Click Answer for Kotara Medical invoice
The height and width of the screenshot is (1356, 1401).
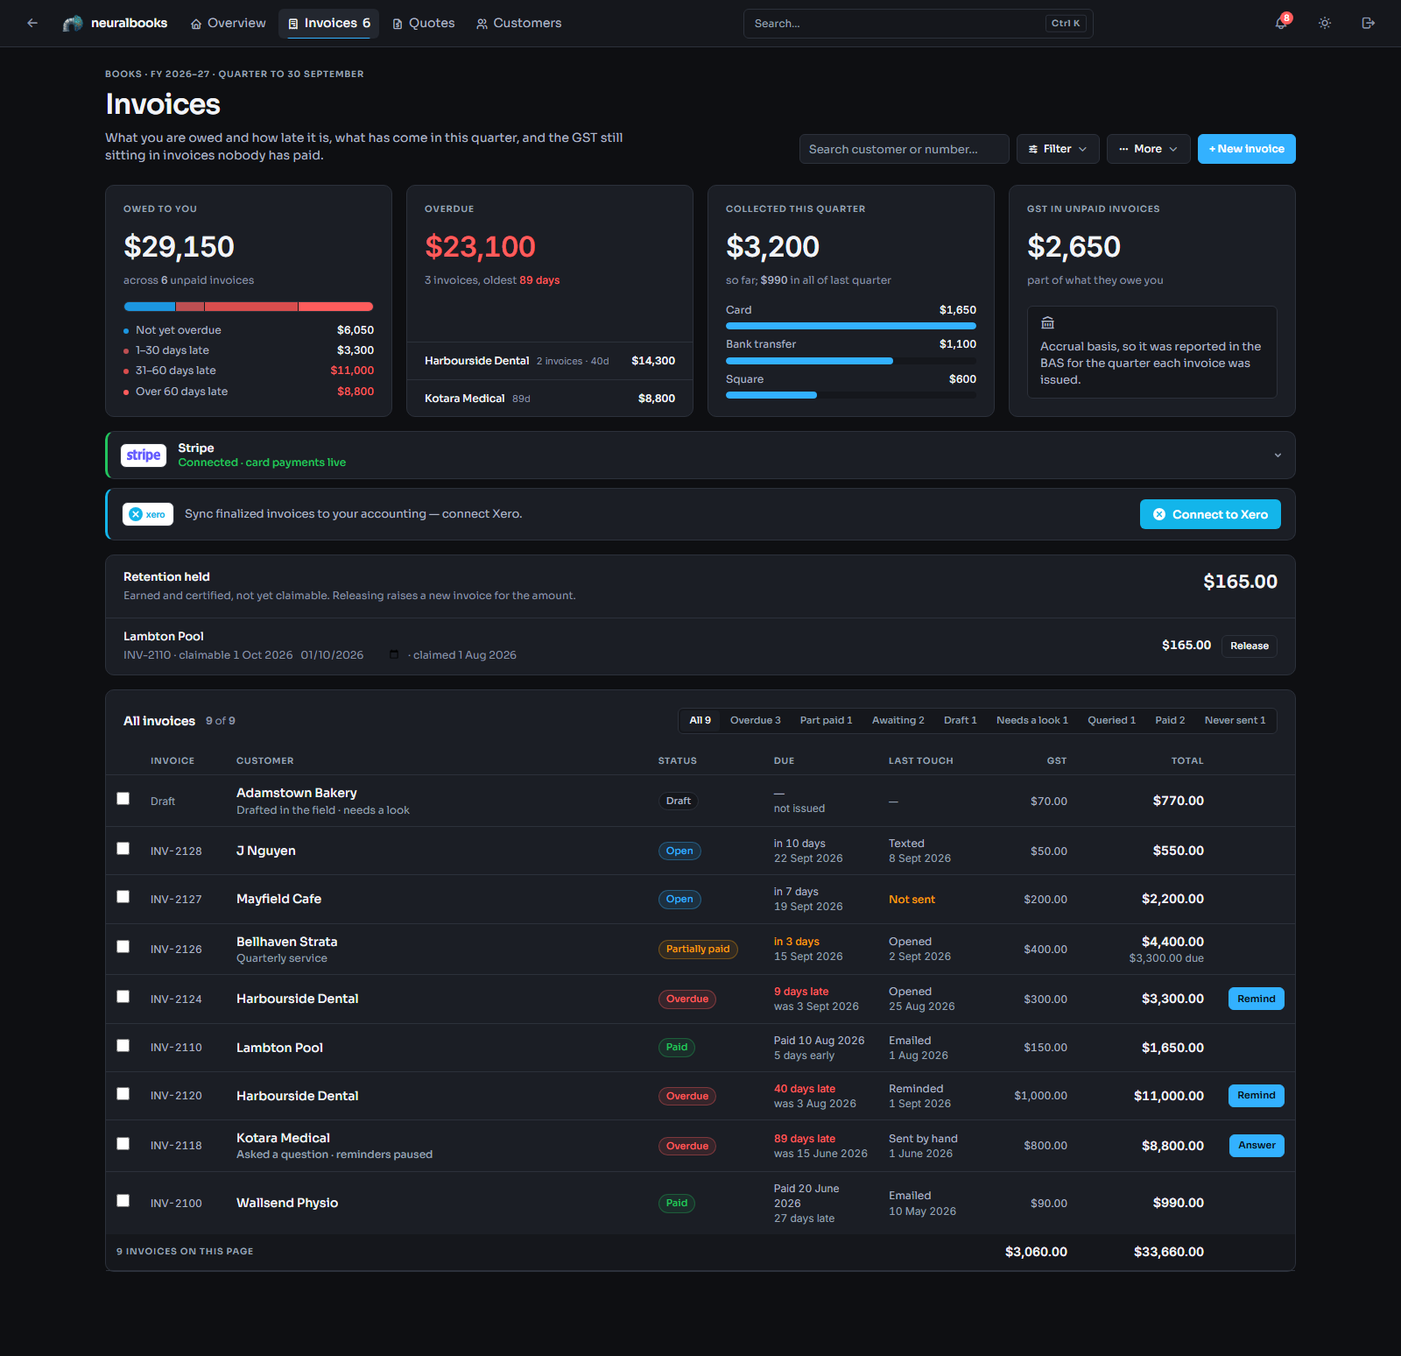1257,1146
